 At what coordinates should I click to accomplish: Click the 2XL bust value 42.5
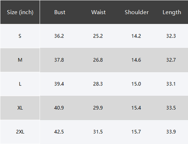[x=59, y=132]
